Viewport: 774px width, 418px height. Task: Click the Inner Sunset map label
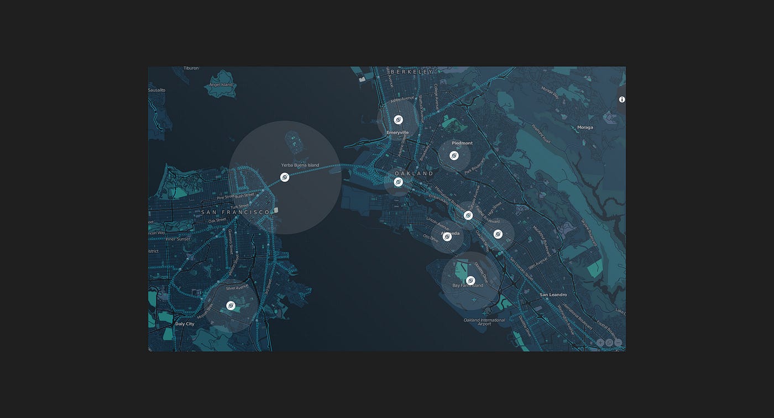pyautogui.click(x=178, y=239)
